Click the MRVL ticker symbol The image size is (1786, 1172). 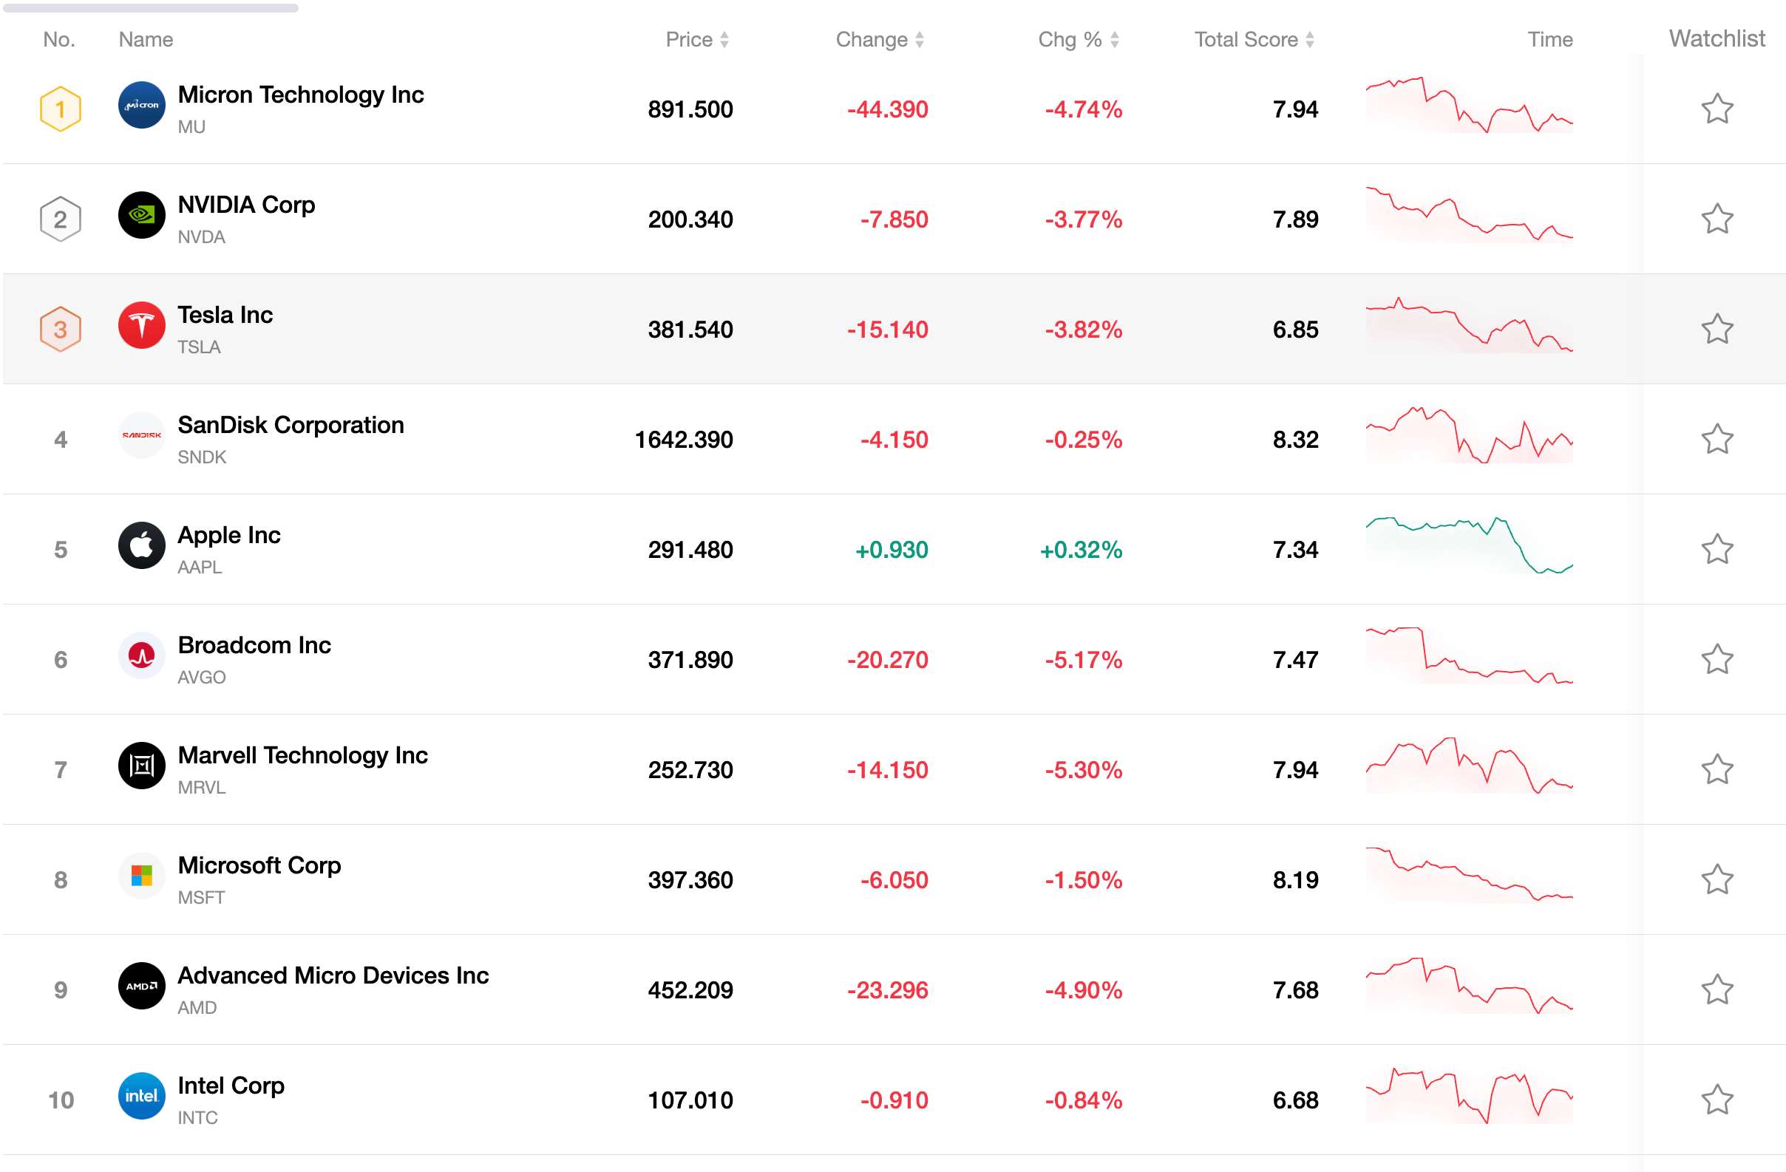(x=201, y=788)
